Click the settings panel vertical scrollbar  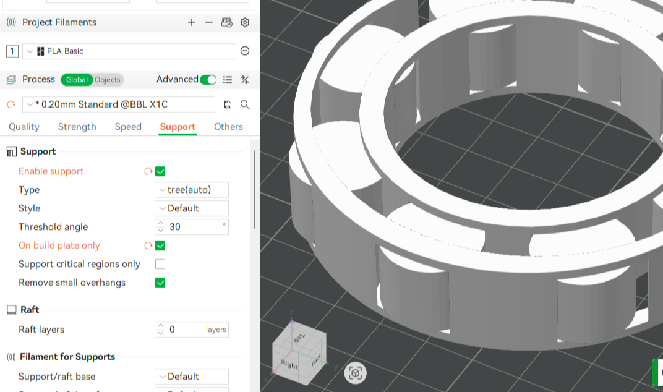(x=255, y=189)
